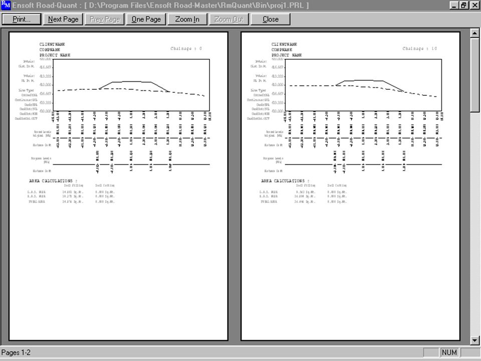This screenshot has width=481, height=361.
Task: Go to Next Page
Action: click(63, 19)
